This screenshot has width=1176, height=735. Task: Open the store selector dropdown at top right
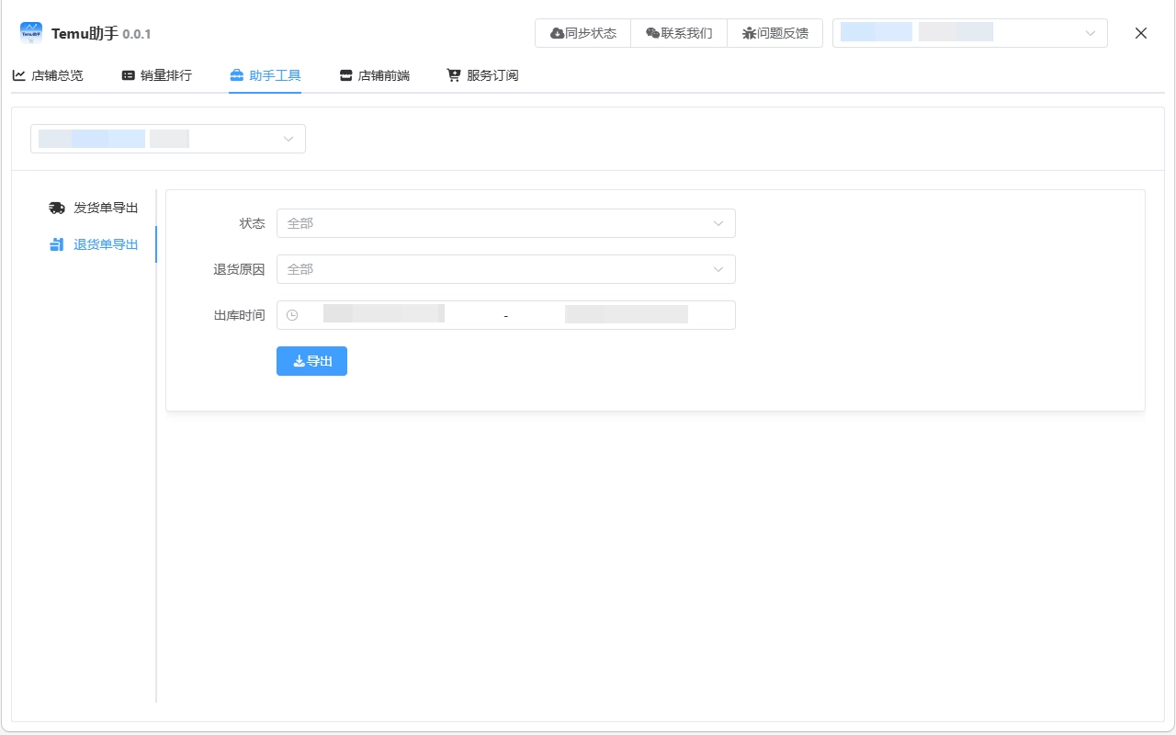[x=969, y=32]
